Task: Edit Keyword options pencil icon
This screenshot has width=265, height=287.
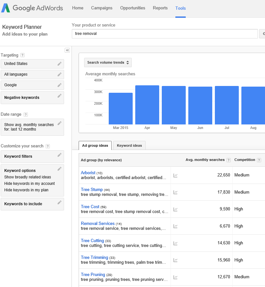Action: pos(60,169)
